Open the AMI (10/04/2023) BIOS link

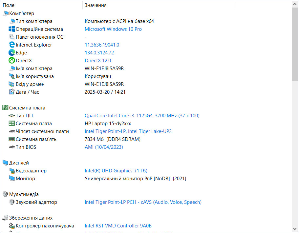pyautogui.click(x=104, y=147)
